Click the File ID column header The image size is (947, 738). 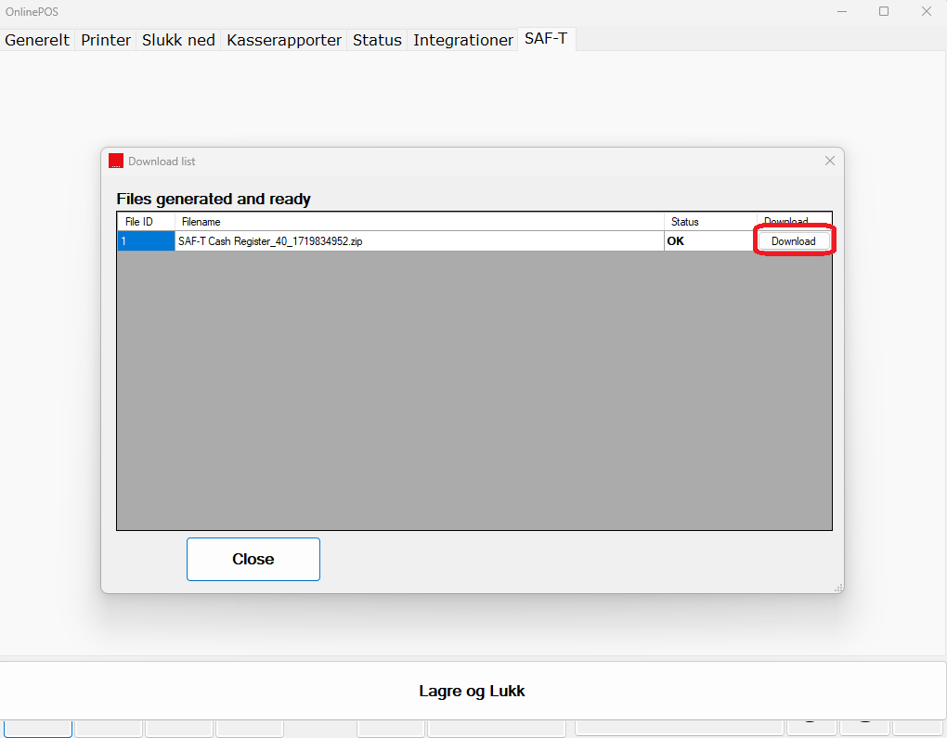(146, 222)
